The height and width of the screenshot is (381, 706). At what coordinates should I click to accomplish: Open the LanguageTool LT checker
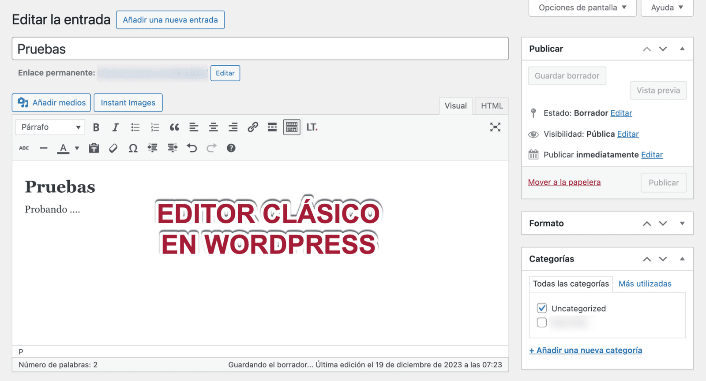(x=312, y=127)
